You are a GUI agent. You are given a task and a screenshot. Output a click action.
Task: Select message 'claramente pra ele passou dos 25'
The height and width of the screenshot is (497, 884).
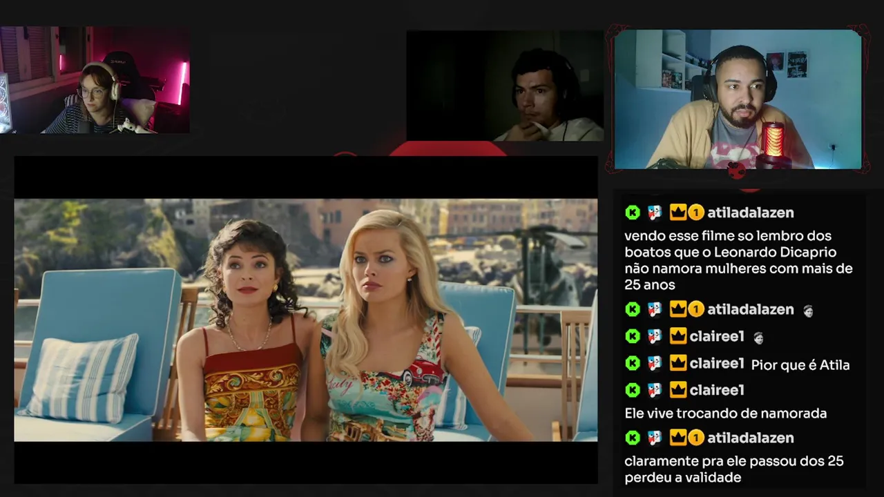point(734,461)
